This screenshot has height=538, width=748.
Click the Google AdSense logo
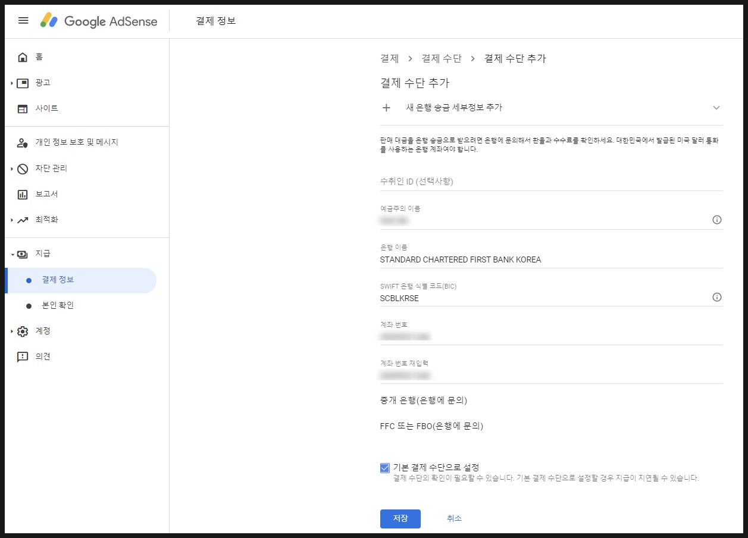[x=99, y=21]
